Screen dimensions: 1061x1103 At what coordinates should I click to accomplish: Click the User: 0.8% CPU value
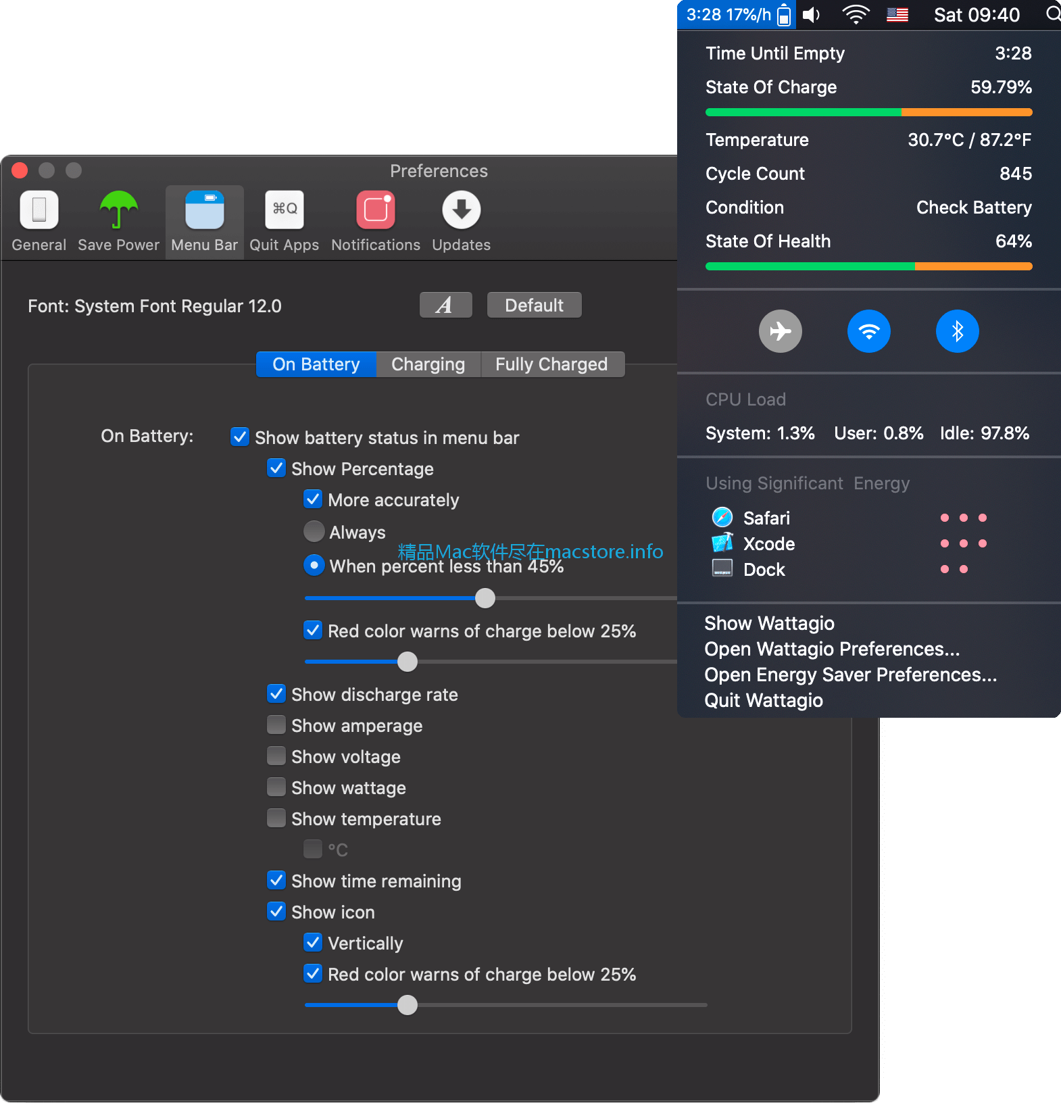point(879,433)
